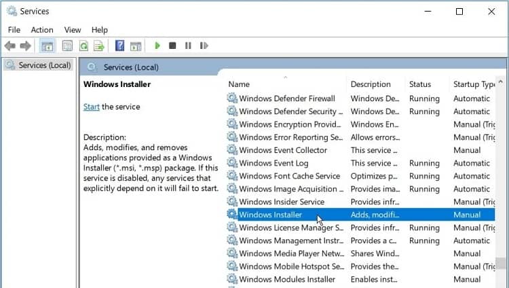Click the green Start Service icon
This screenshot has height=288, width=509.
(x=157, y=46)
